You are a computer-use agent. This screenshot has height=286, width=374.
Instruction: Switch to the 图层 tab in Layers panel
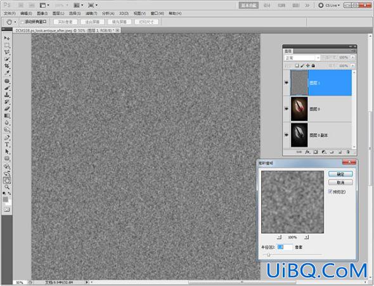288,51
